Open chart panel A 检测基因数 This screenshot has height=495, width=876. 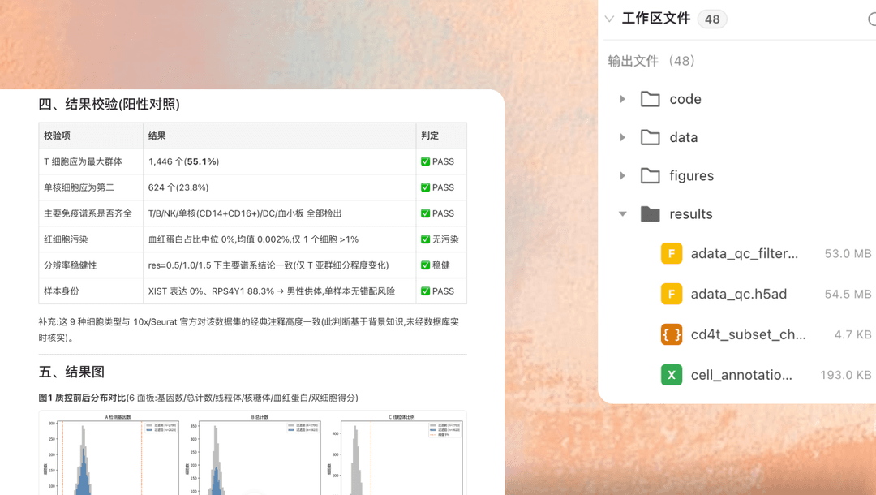coord(114,456)
